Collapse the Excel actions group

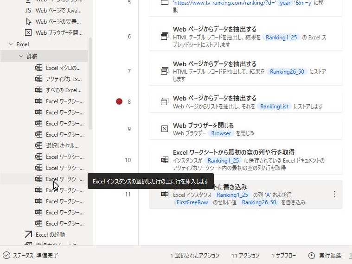pos(11,44)
